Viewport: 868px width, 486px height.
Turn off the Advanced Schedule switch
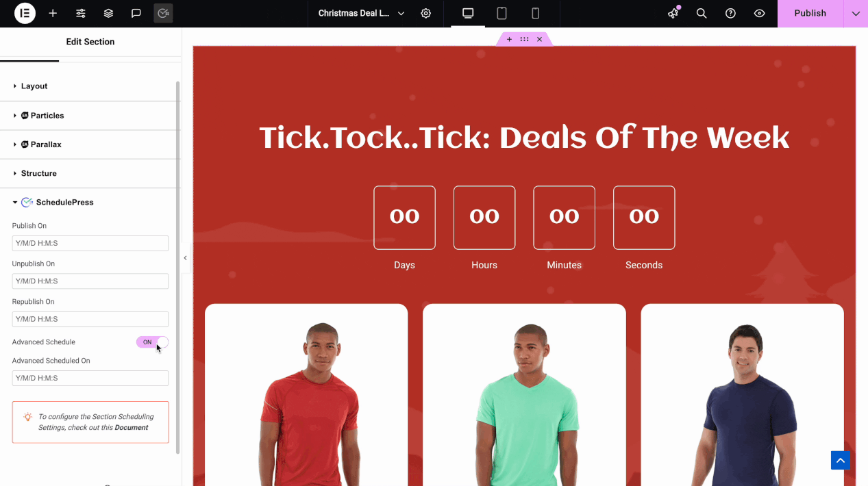click(152, 342)
